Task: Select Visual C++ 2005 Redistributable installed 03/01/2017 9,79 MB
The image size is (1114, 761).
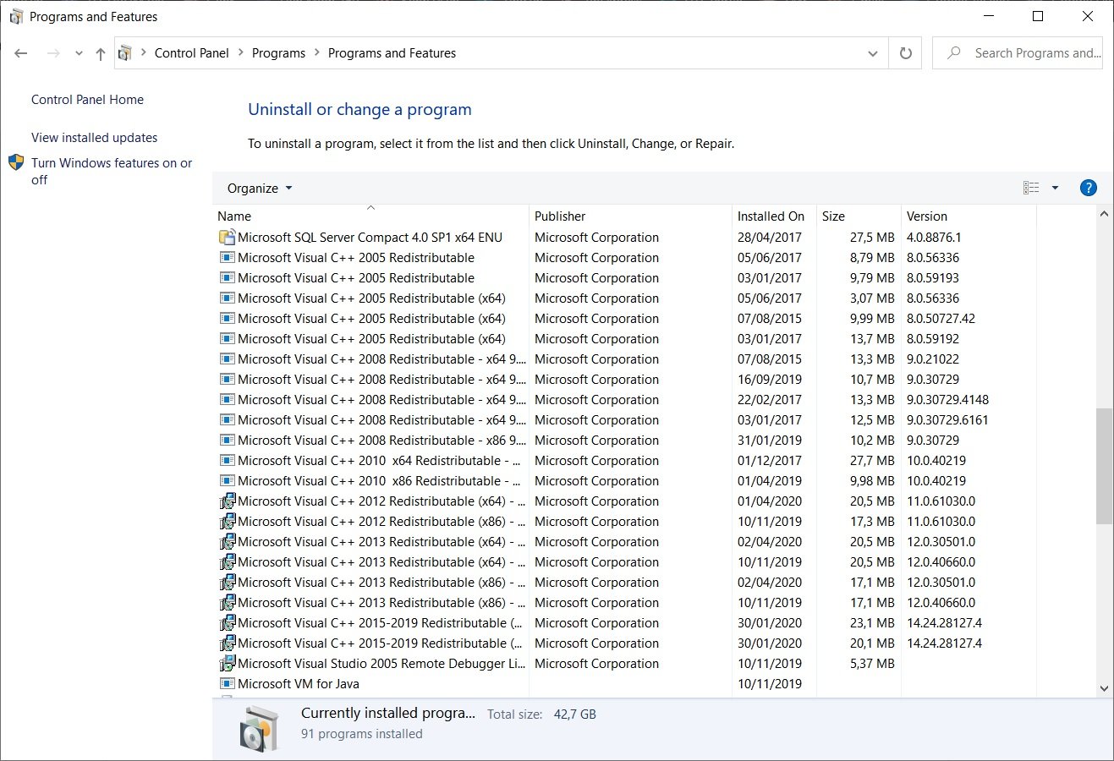Action: [x=624, y=278]
